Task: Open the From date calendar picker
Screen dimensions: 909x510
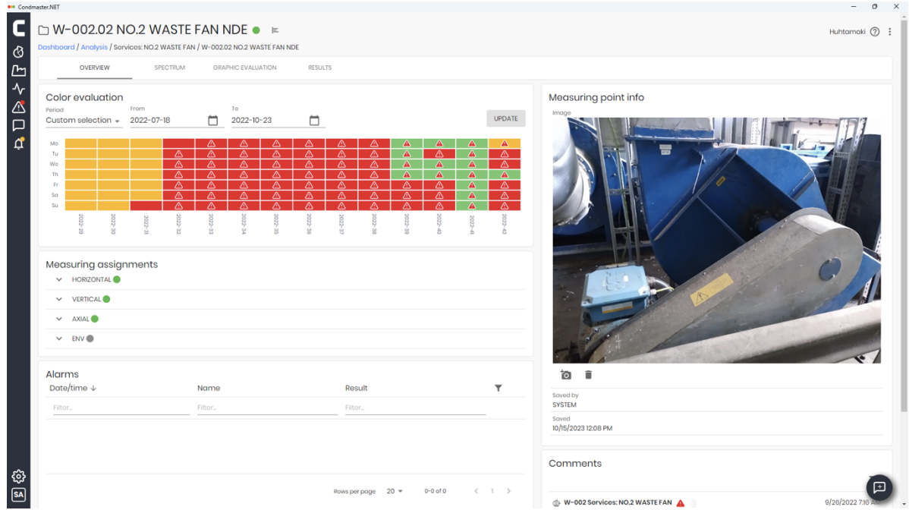Action: (x=213, y=121)
